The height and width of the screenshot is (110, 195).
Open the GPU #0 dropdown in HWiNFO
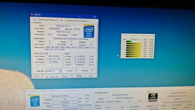(152, 106)
